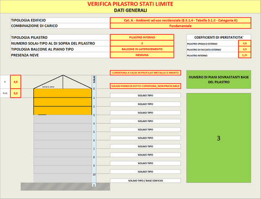Click the vertical SOLAI strip header

point(94,80)
